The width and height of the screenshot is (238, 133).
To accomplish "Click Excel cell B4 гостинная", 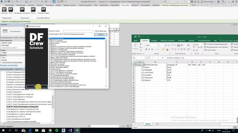I will 155,72.
